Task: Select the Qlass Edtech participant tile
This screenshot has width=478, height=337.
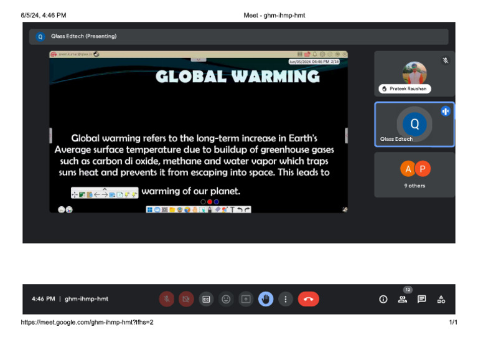Action: (414, 125)
